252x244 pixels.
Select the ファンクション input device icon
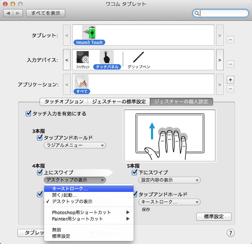point(83,58)
